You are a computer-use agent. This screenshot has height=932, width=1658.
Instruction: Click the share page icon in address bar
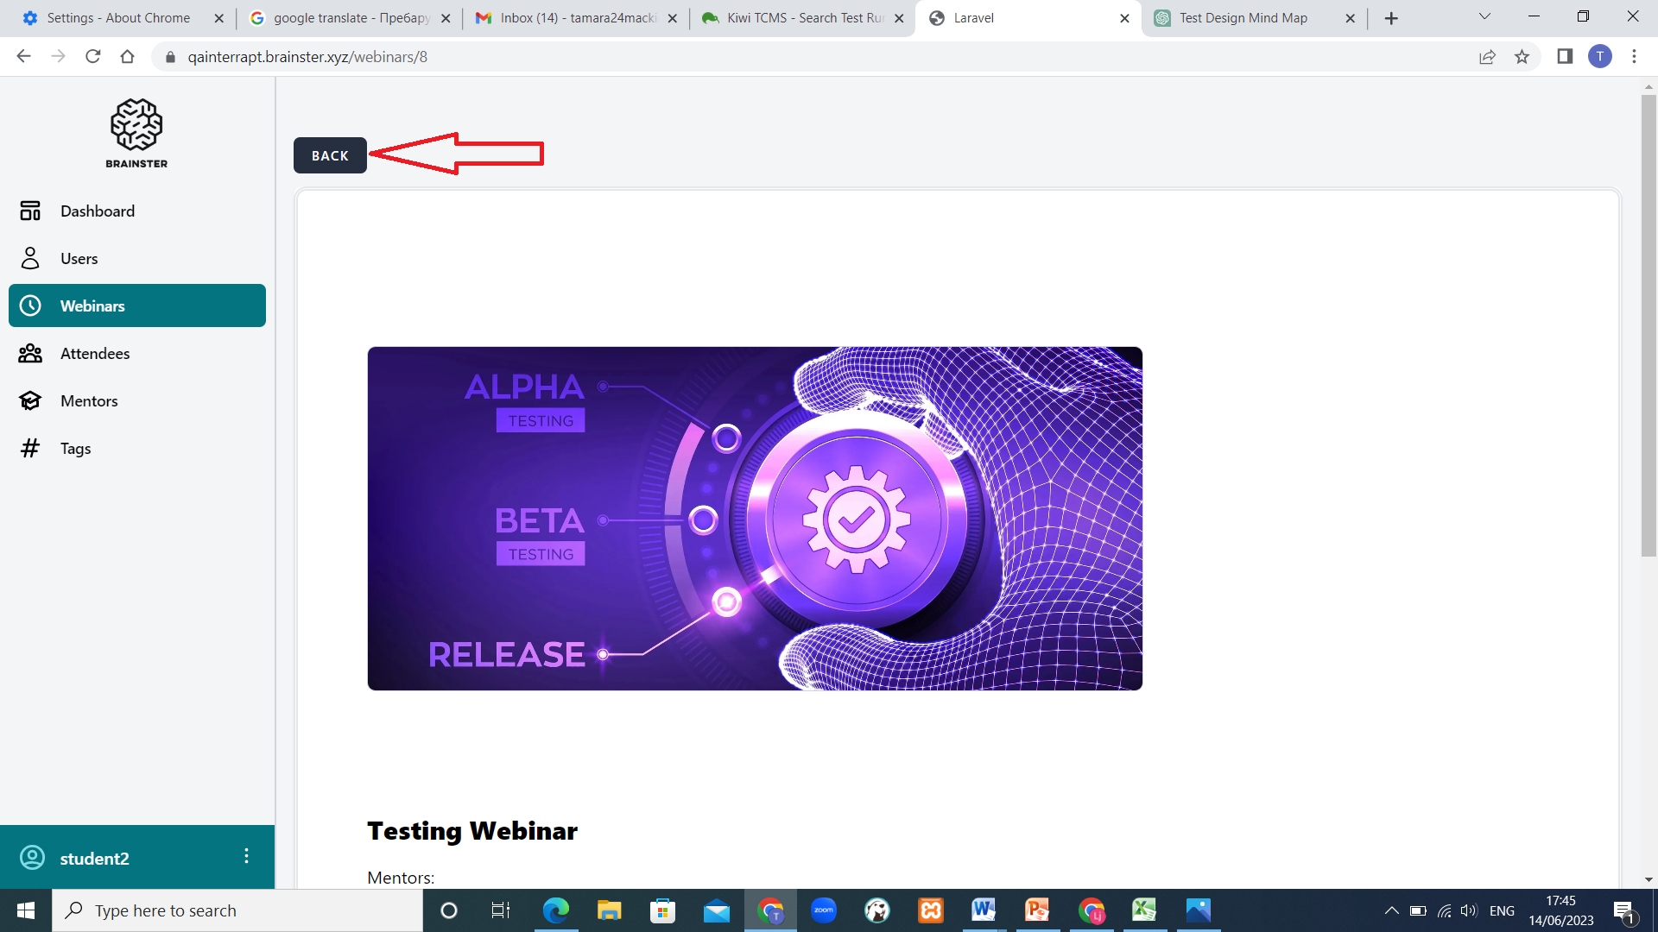coord(1487,57)
